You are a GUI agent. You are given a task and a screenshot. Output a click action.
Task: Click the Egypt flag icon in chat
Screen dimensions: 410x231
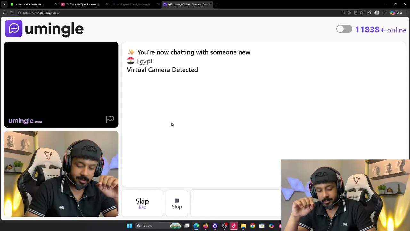[x=131, y=61]
